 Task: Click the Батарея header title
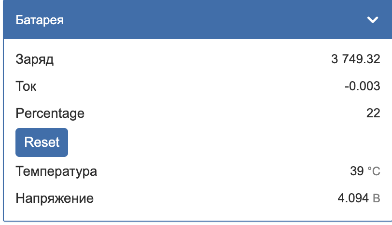[40, 20]
